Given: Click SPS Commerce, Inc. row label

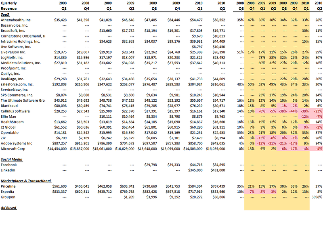Looking at the screenshot, I should (x=17, y=95).
